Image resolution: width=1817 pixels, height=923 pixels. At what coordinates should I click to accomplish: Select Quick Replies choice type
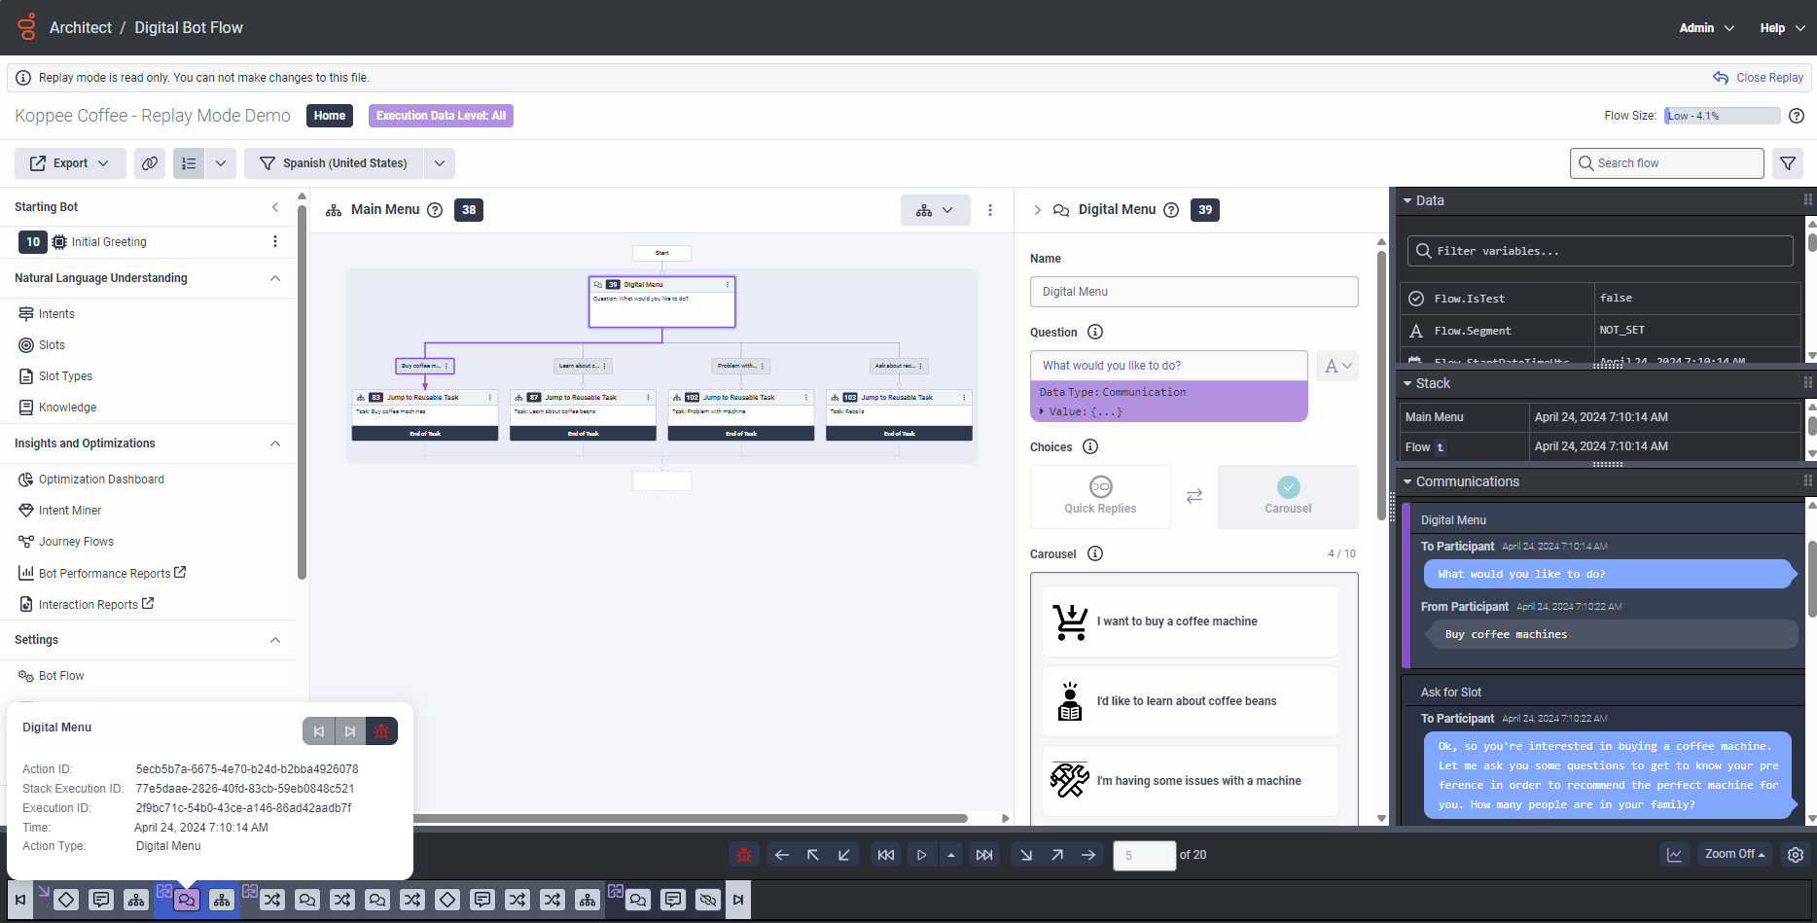point(1100,496)
